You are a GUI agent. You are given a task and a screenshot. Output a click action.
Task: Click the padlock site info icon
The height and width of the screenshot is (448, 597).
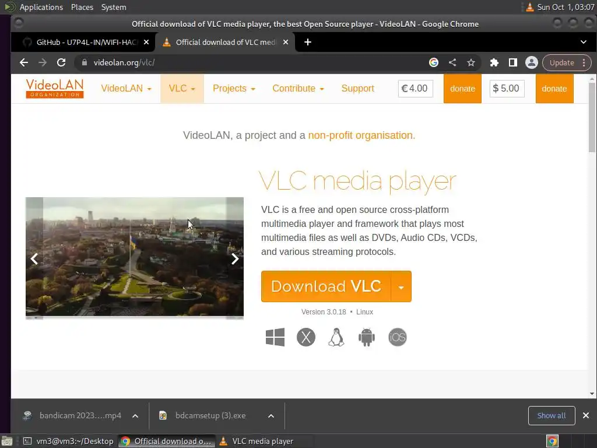tap(85, 62)
